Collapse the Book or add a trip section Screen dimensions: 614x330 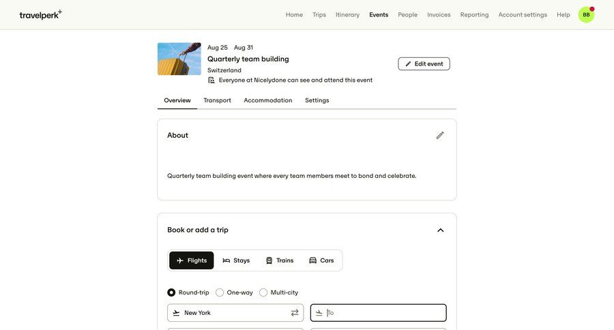click(440, 230)
